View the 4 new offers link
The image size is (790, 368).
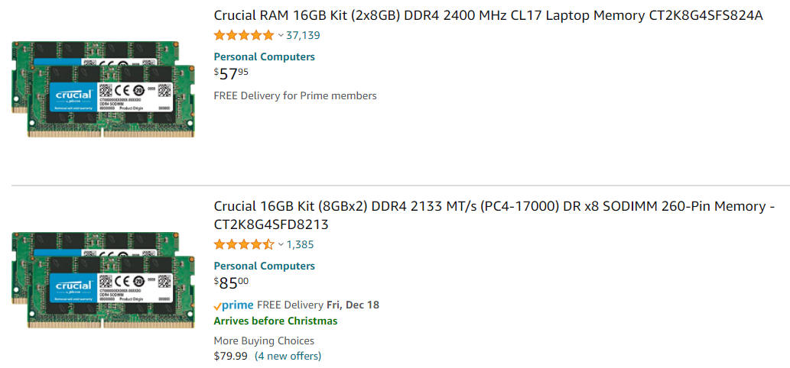288,356
